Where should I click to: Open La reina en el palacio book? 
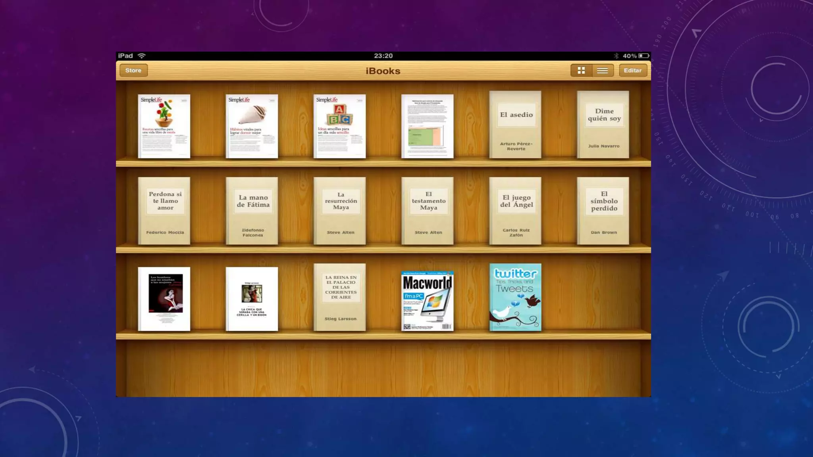[x=339, y=297]
